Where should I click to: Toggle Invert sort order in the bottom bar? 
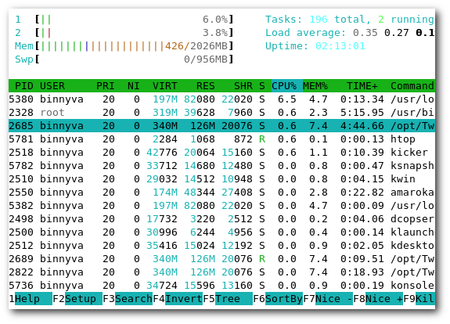click(184, 299)
